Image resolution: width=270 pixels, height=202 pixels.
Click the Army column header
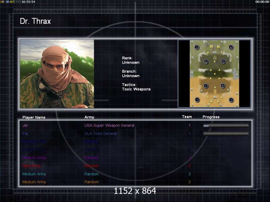[x=89, y=117]
